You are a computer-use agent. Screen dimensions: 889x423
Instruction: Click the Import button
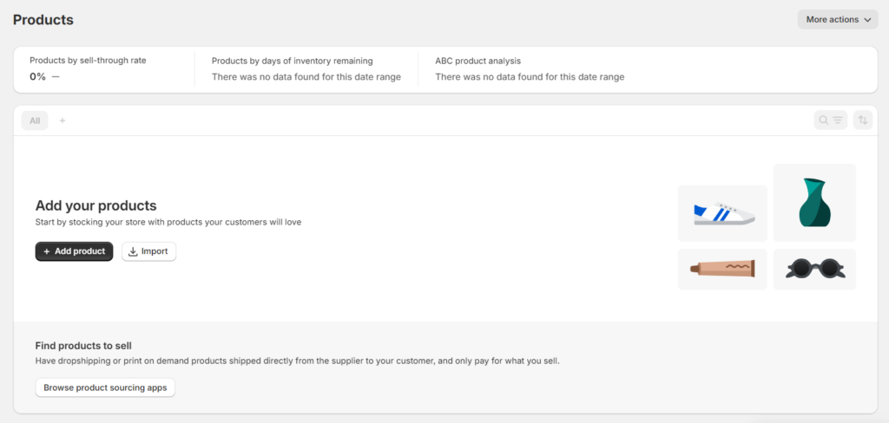click(x=148, y=251)
